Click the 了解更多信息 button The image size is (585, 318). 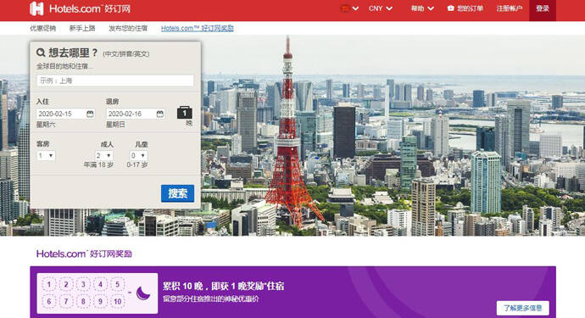tap(523, 308)
